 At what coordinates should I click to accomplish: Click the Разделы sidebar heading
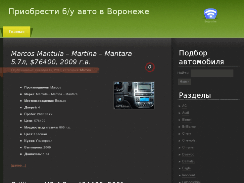[x=195, y=95]
